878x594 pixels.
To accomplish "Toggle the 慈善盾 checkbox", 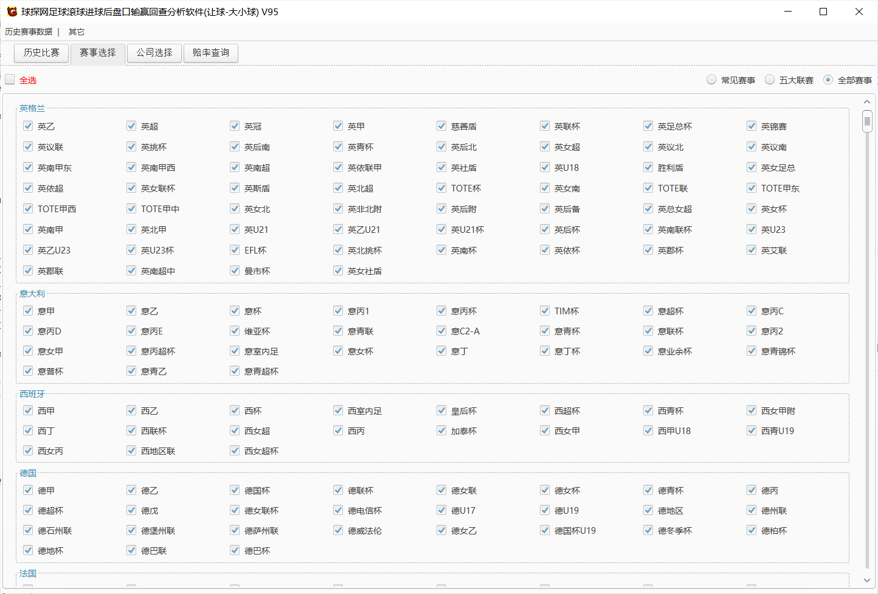I will tap(441, 126).
